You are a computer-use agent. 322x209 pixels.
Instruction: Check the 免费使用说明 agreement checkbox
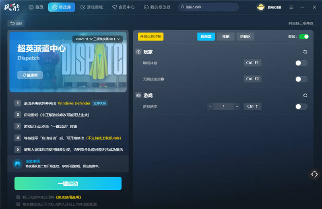(x=18, y=197)
